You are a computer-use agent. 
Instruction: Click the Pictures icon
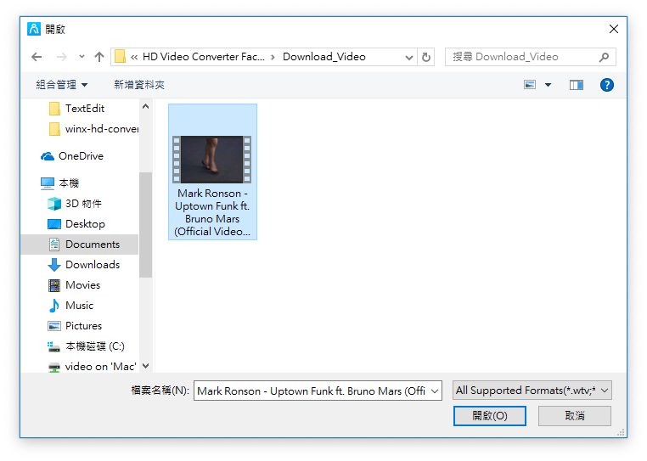point(54,326)
